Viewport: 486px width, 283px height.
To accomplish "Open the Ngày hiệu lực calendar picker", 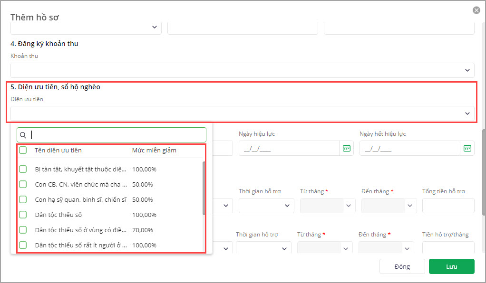I will pyautogui.click(x=346, y=148).
